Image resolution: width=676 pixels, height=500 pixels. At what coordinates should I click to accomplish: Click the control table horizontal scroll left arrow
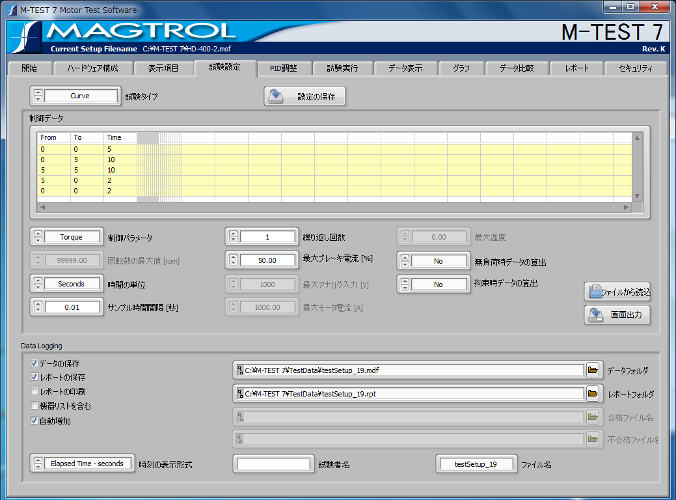click(x=42, y=207)
